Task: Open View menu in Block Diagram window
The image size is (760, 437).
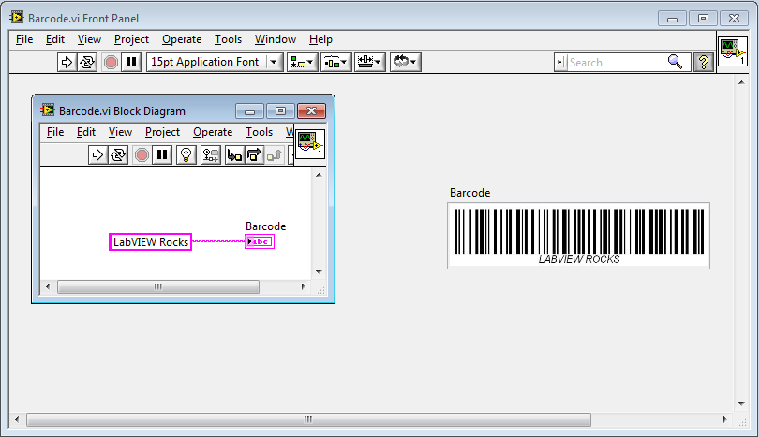Action: [120, 132]
